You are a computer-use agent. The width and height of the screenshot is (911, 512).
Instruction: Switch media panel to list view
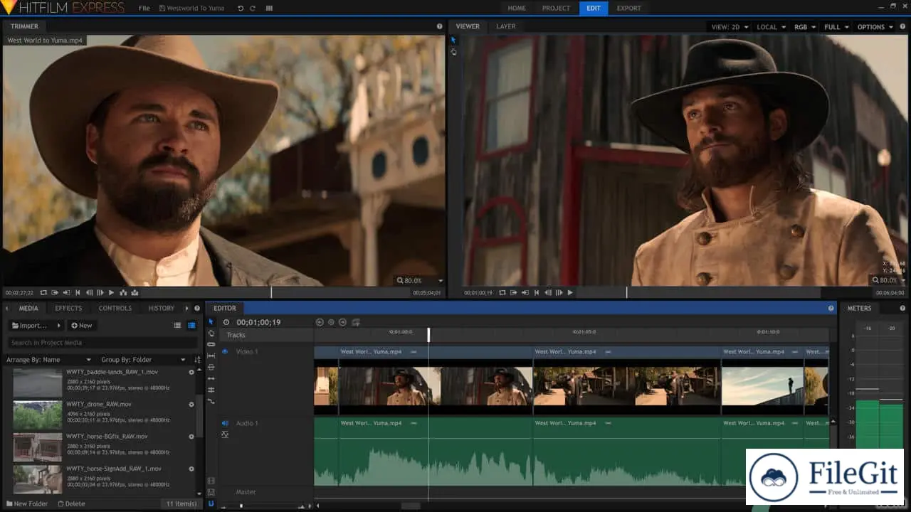177,325
